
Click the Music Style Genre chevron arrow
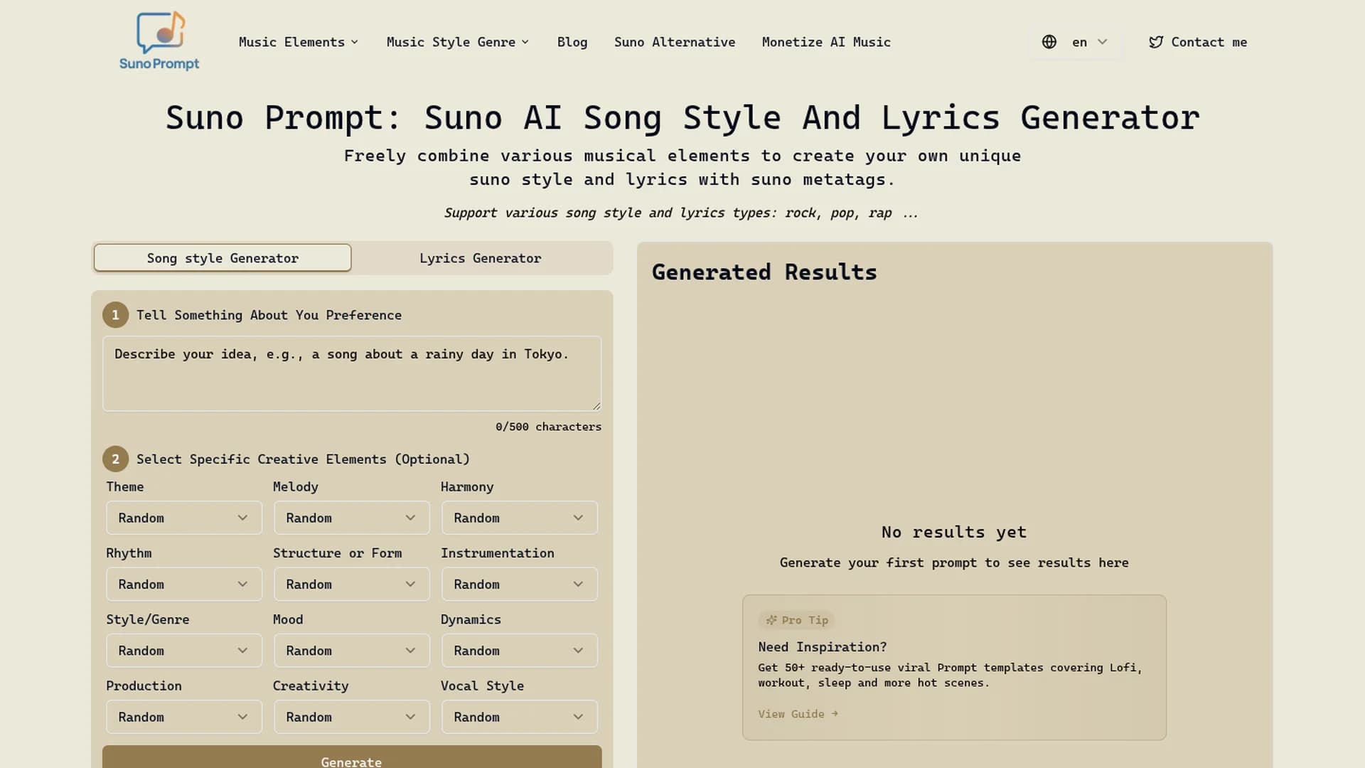coord(525,42)
